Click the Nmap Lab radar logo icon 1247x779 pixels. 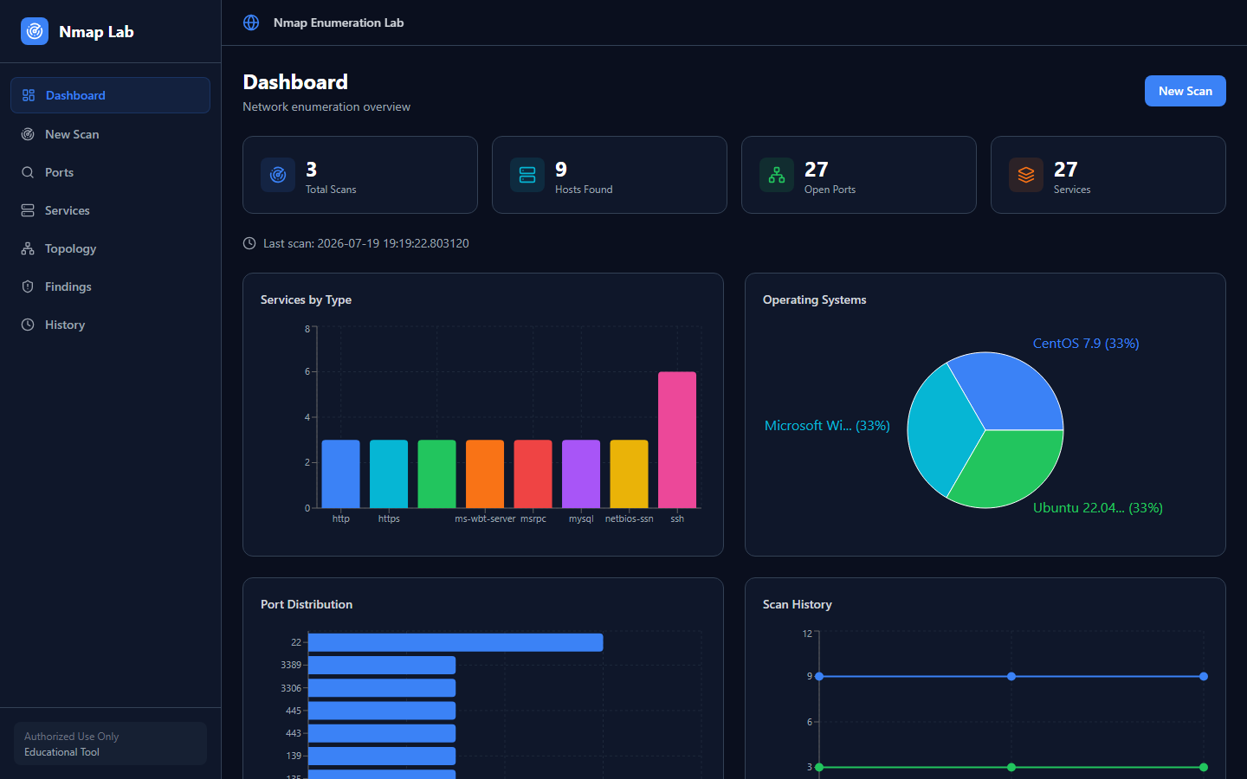[35, 31]
